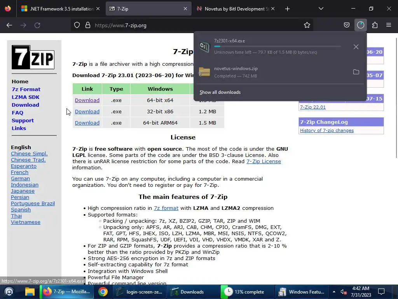Switch language to Spanish
Image resolution: width=398 pixels, height=299 pixels.
coord(21,210)
